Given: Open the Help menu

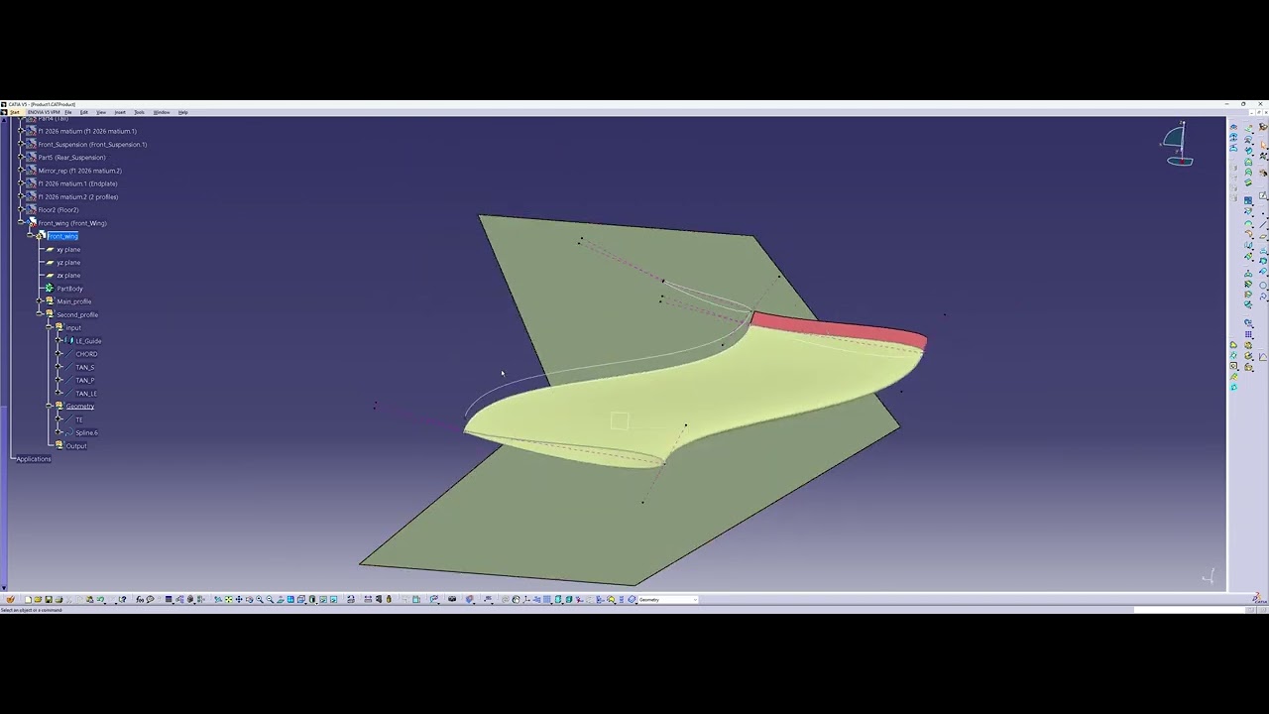Looking at the screenshot, I should (183, 112).
